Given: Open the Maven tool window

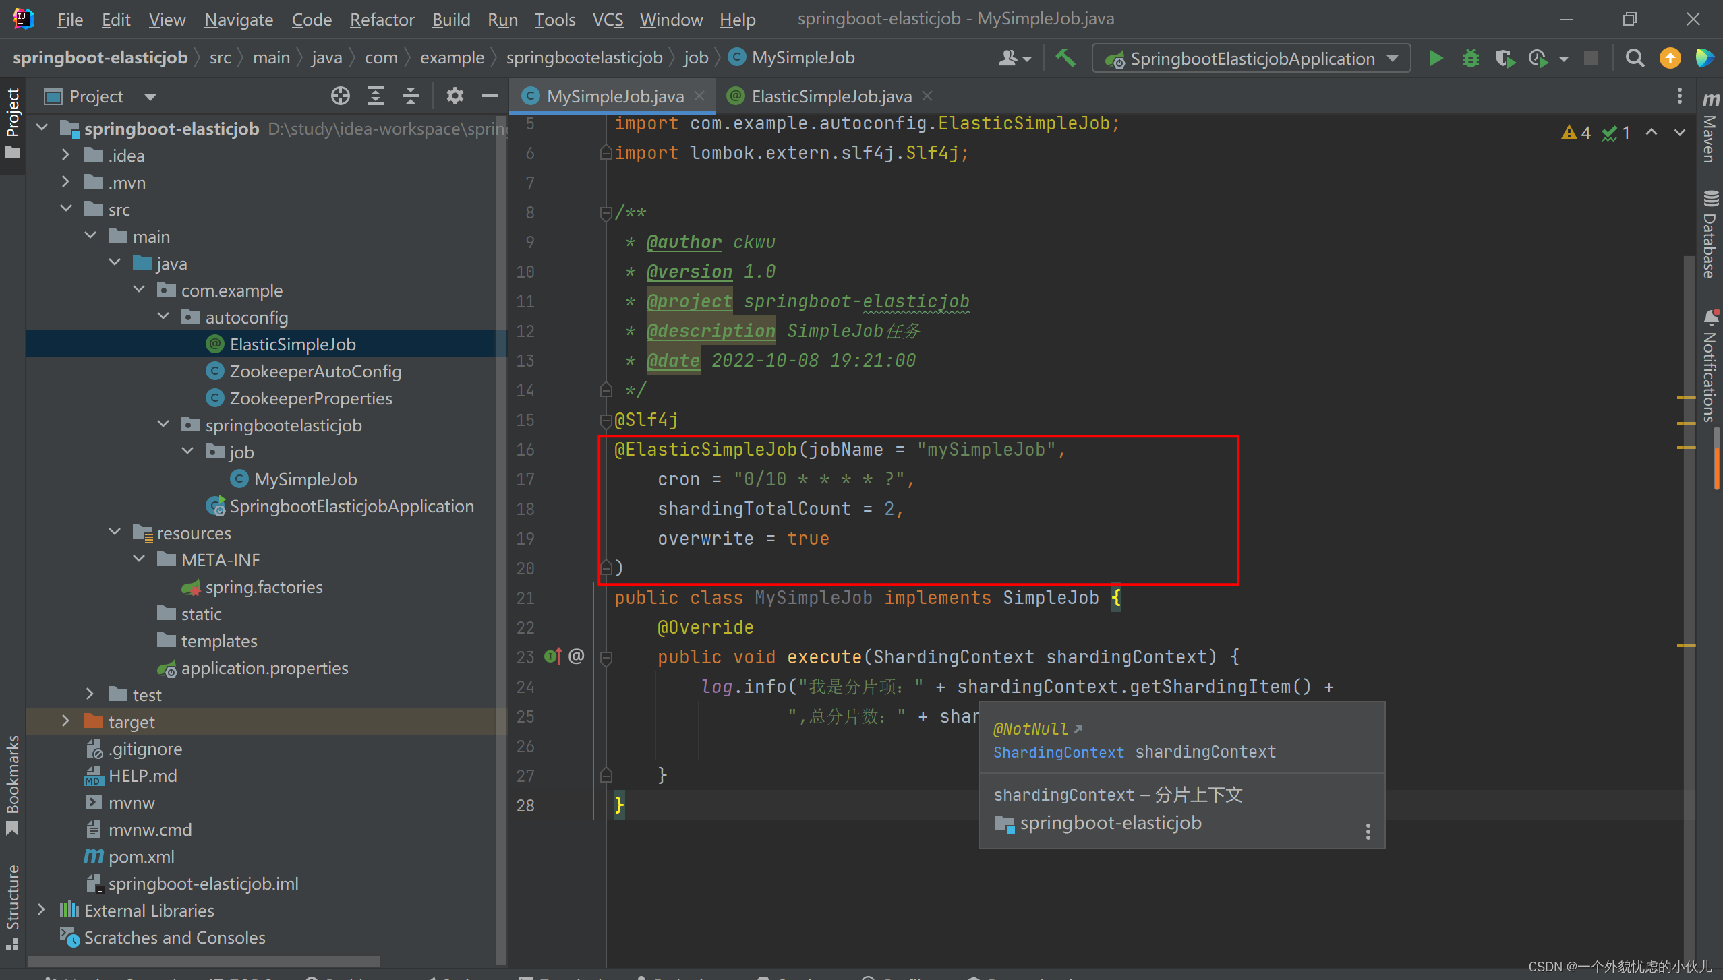Looking at the screenshot, I should 1710,129.
